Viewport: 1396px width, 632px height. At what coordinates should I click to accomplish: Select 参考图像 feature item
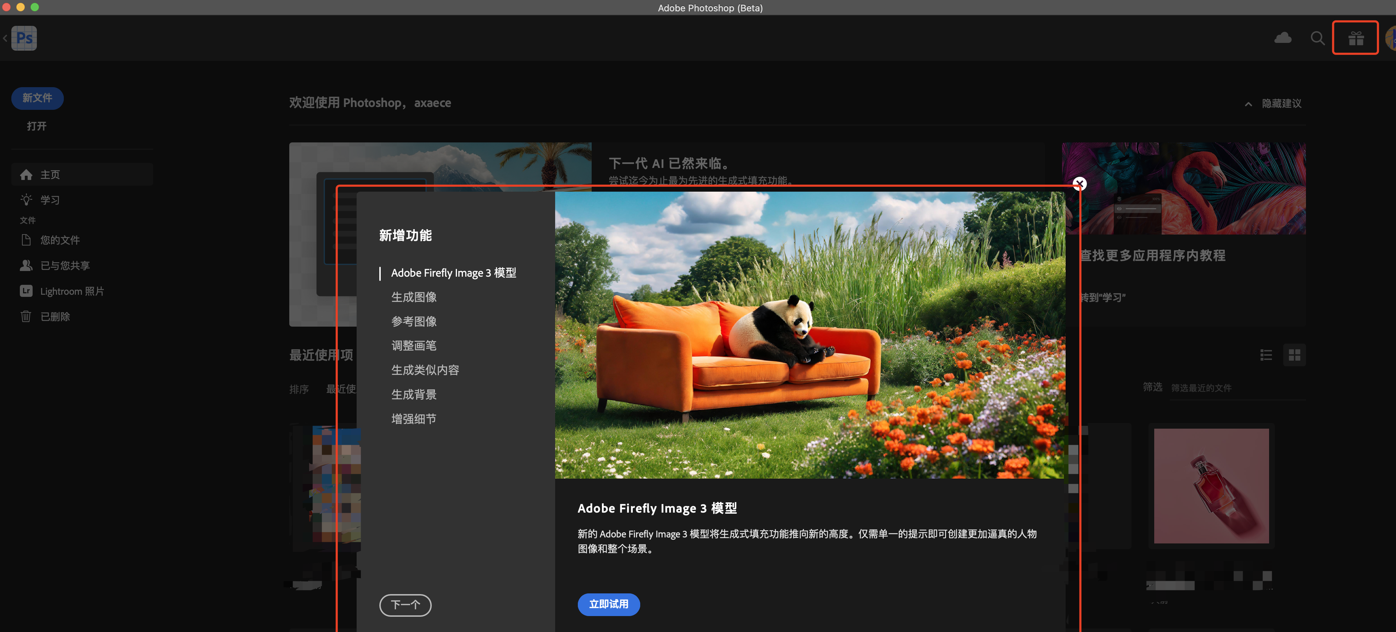(414, 322)
